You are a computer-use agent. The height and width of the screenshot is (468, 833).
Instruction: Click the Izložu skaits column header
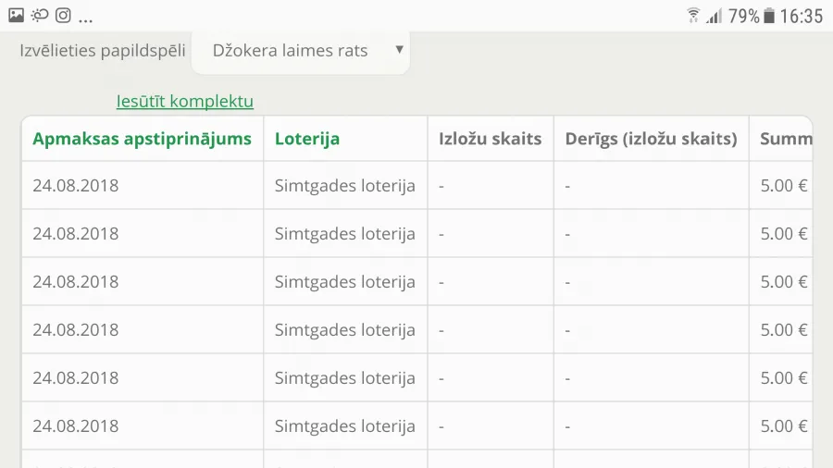(490, 139)
